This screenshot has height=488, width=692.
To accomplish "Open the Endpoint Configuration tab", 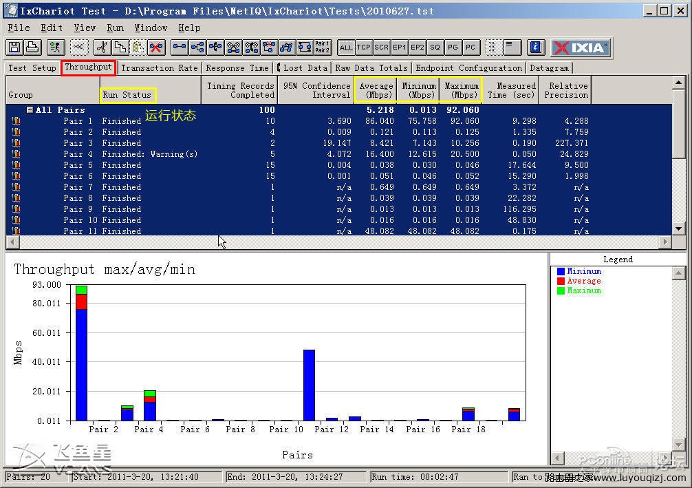I will (468, 68).
